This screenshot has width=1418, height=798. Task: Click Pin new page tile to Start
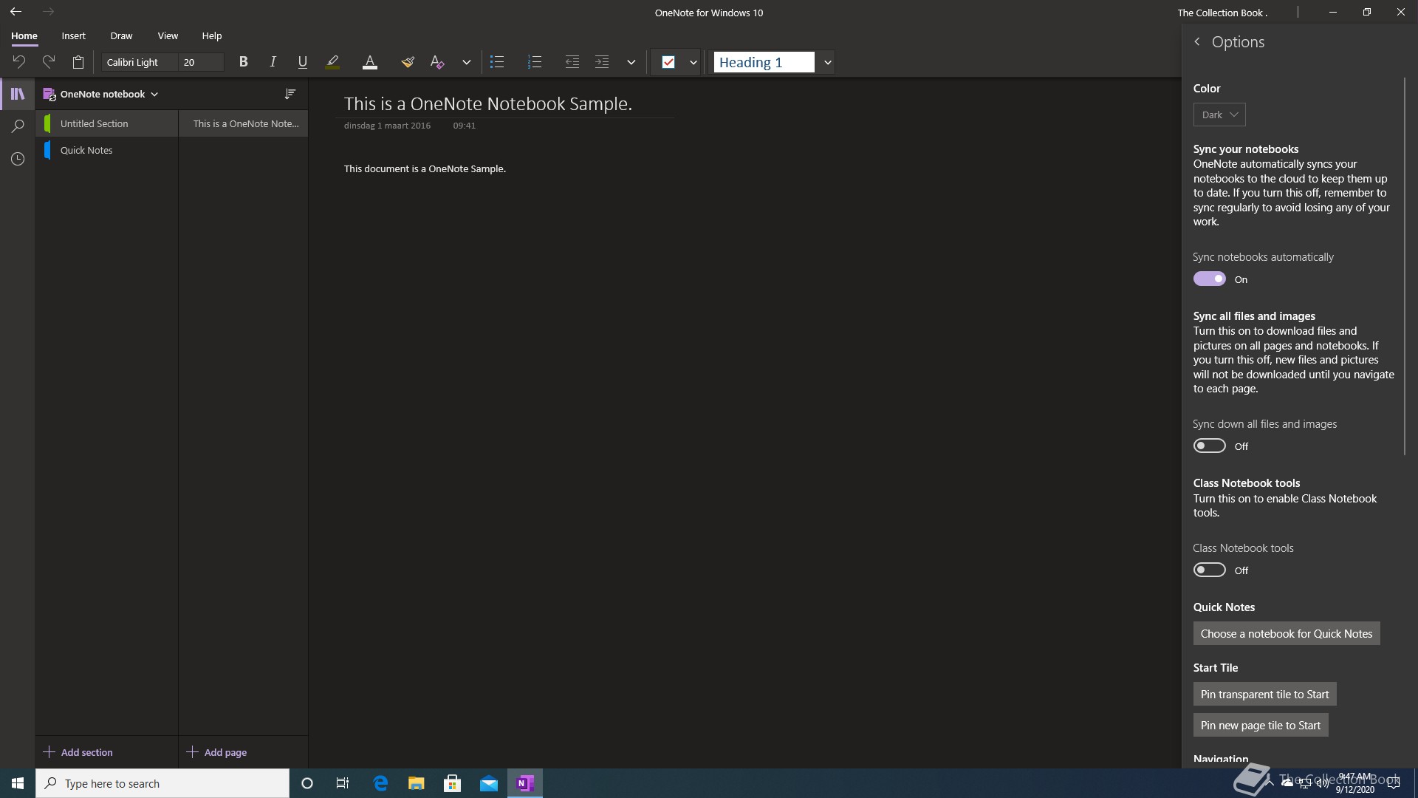pos(1261,725)
